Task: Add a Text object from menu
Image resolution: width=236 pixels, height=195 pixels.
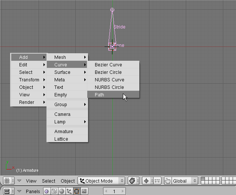Action: pos(67,87)
